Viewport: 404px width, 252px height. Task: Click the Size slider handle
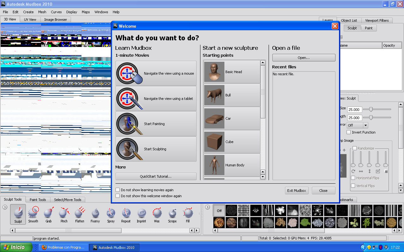(x=371, y=109)
